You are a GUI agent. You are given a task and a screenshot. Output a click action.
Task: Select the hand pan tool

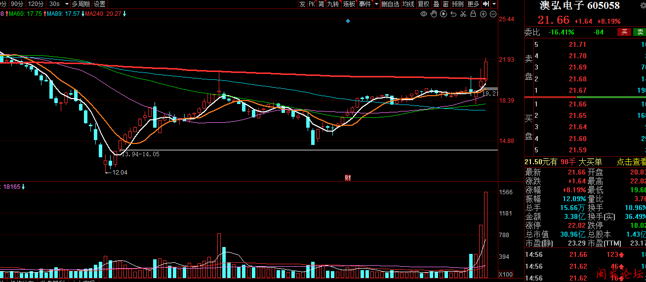click(434, 14)
